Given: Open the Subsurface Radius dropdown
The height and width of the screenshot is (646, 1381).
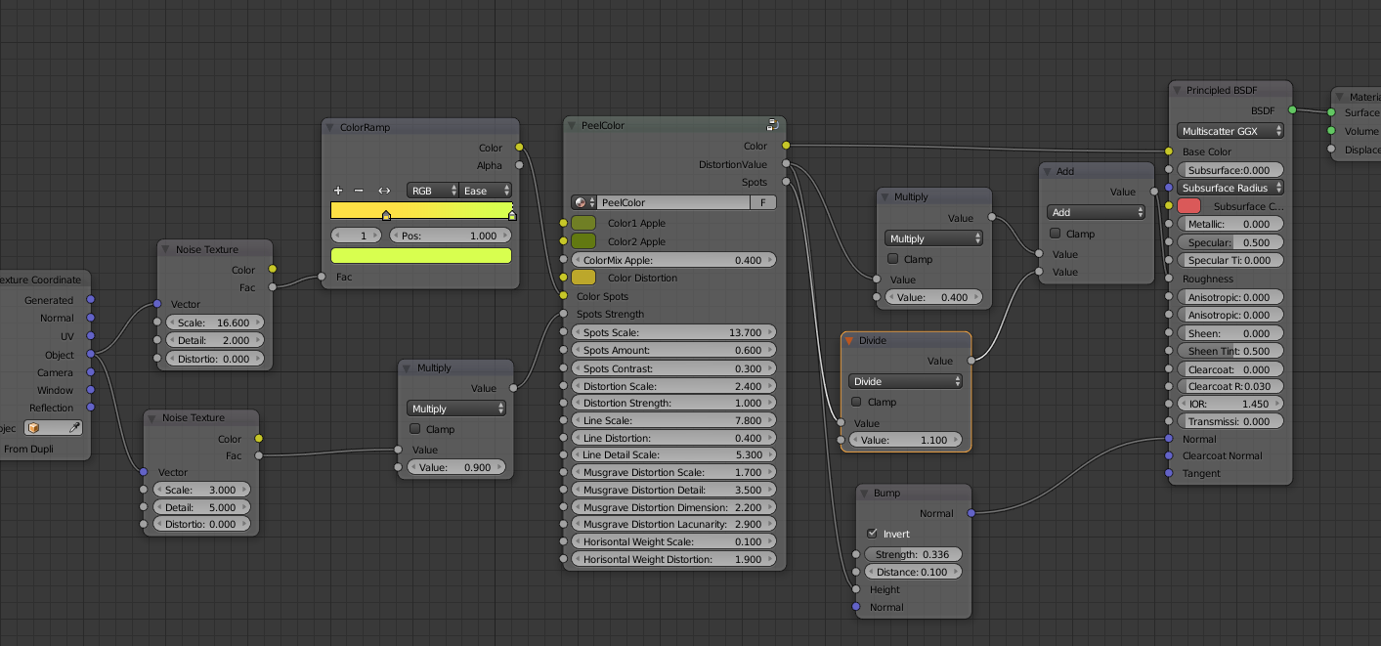Looking at the screenshot, I should pos(1230,188).
